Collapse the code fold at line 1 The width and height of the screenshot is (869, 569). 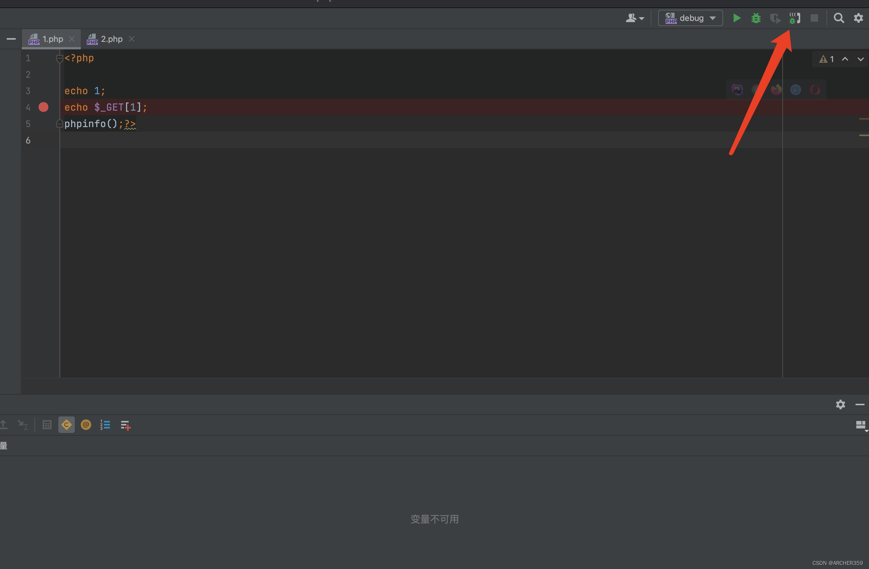[x=59, y=58]
